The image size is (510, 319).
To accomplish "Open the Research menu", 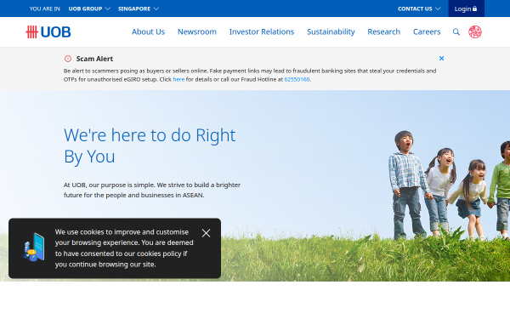I will (384, 32).
